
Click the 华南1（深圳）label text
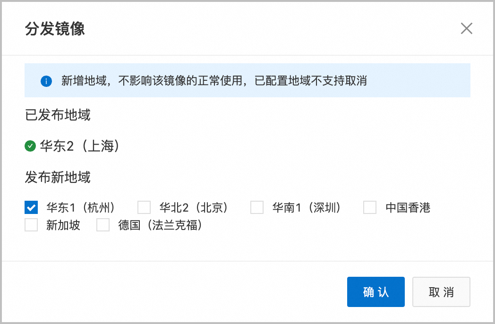pyautogui.click(x=307, y=207)
